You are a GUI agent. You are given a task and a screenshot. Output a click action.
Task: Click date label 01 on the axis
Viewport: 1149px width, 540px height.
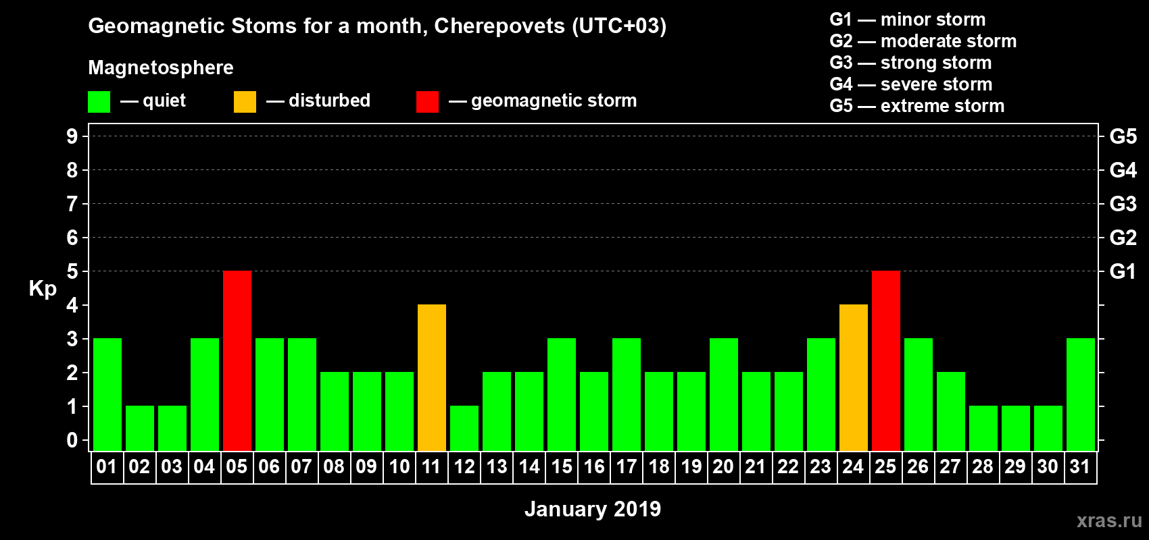107,466
